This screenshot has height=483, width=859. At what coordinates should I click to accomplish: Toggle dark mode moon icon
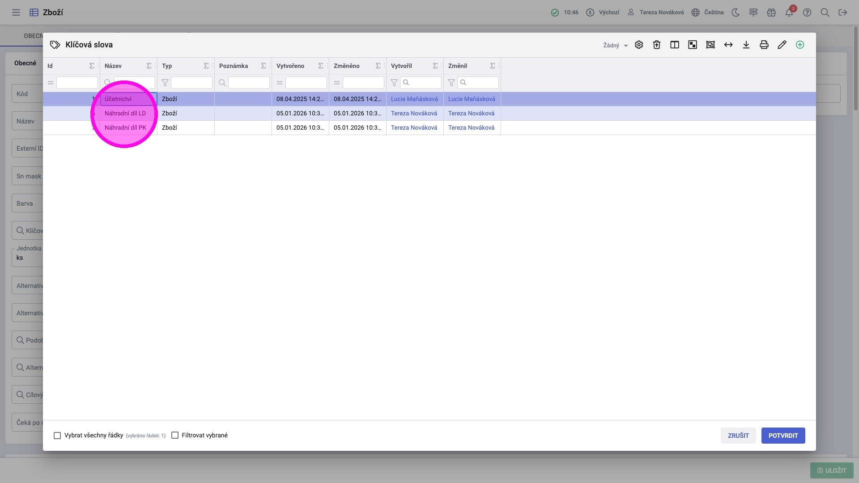point(736,13)
